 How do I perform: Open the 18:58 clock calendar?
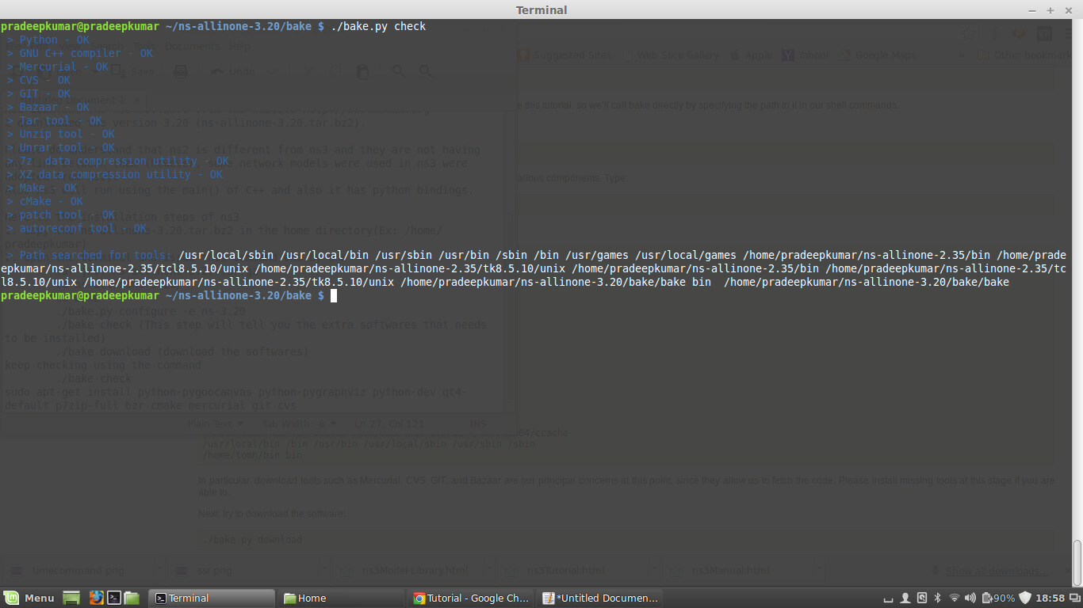pos(1050,598)
